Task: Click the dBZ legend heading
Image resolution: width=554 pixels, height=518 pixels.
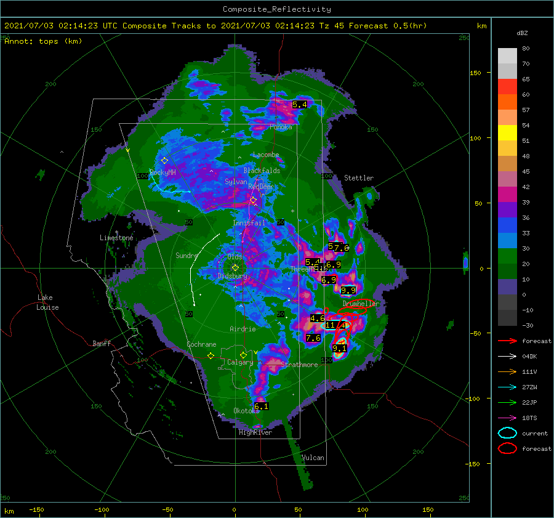Action: (x=522, y=33)
